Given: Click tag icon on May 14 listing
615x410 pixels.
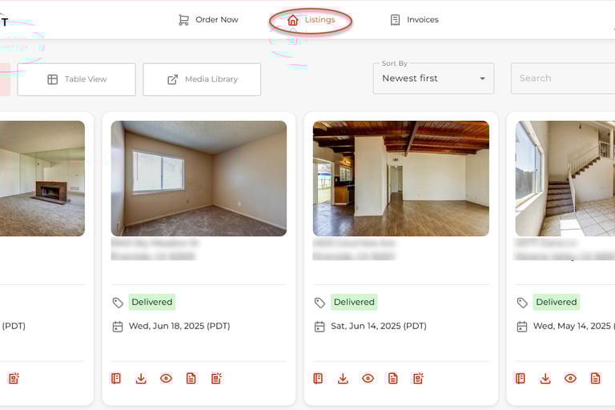Looking at the screenshot, I should [x=522, y=303].
